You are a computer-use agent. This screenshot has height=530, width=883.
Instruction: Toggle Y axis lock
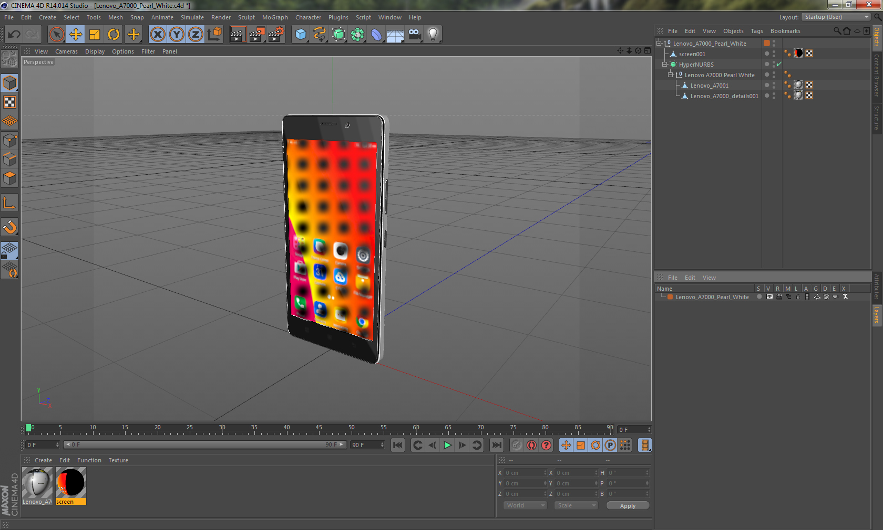[x=177, y=35]
